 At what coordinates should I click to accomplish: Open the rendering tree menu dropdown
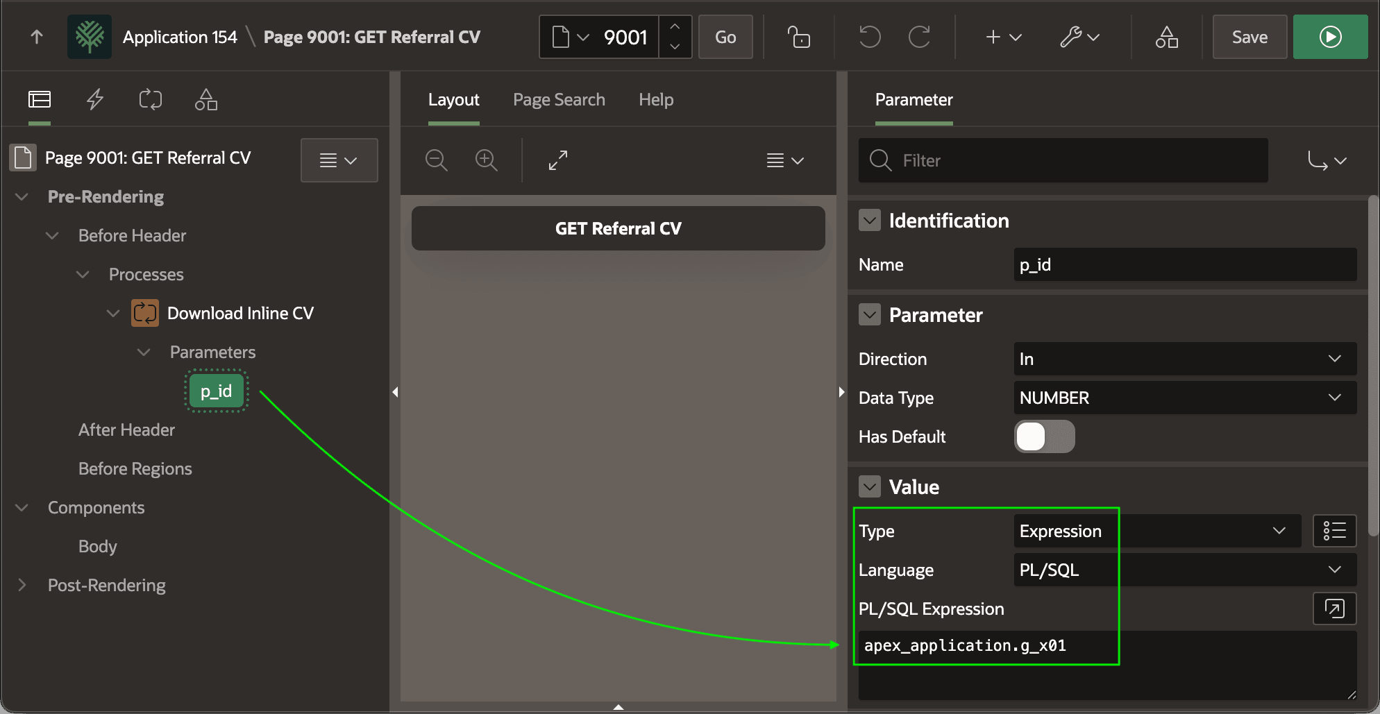(x=339, y=160)
